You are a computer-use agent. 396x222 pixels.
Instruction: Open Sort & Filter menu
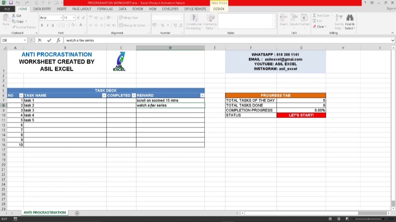coord(339,22)
